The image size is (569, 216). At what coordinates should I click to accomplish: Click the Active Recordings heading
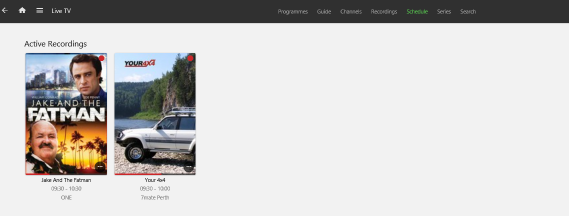55,44
